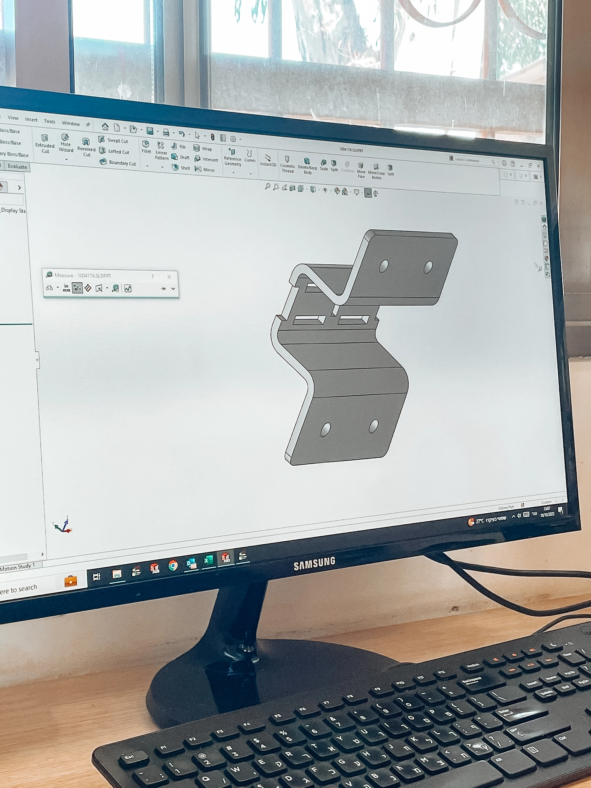591x788 pixels.
Task: Open the View menu
Action: 13,118
